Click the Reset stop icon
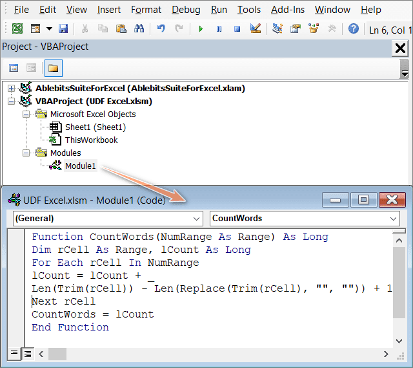The height and width of the screenshot is (368, 413). [x=237, y=29]
